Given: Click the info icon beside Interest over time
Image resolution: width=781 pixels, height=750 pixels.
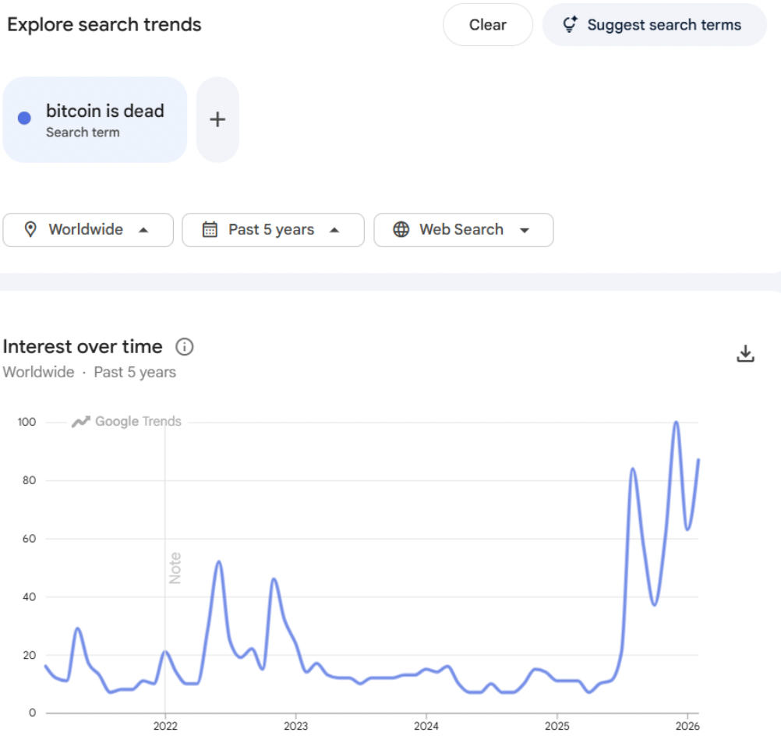Looking at the screenshot, I should pos(185,347).
